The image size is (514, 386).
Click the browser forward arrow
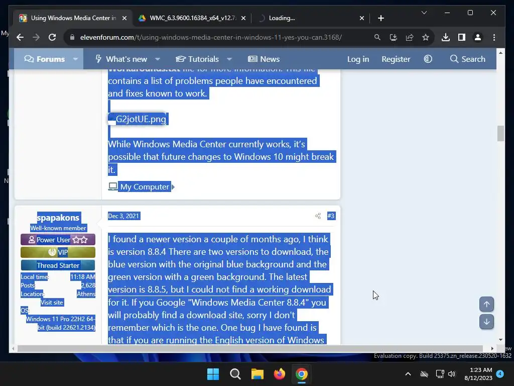pos(36,37)
